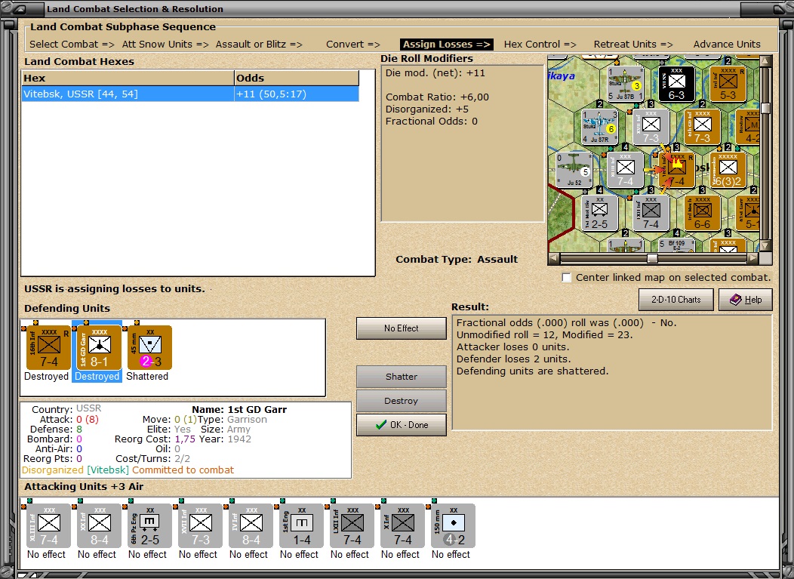Click the dark gray LXII Inf 7-4 map counter

[651, 213]
